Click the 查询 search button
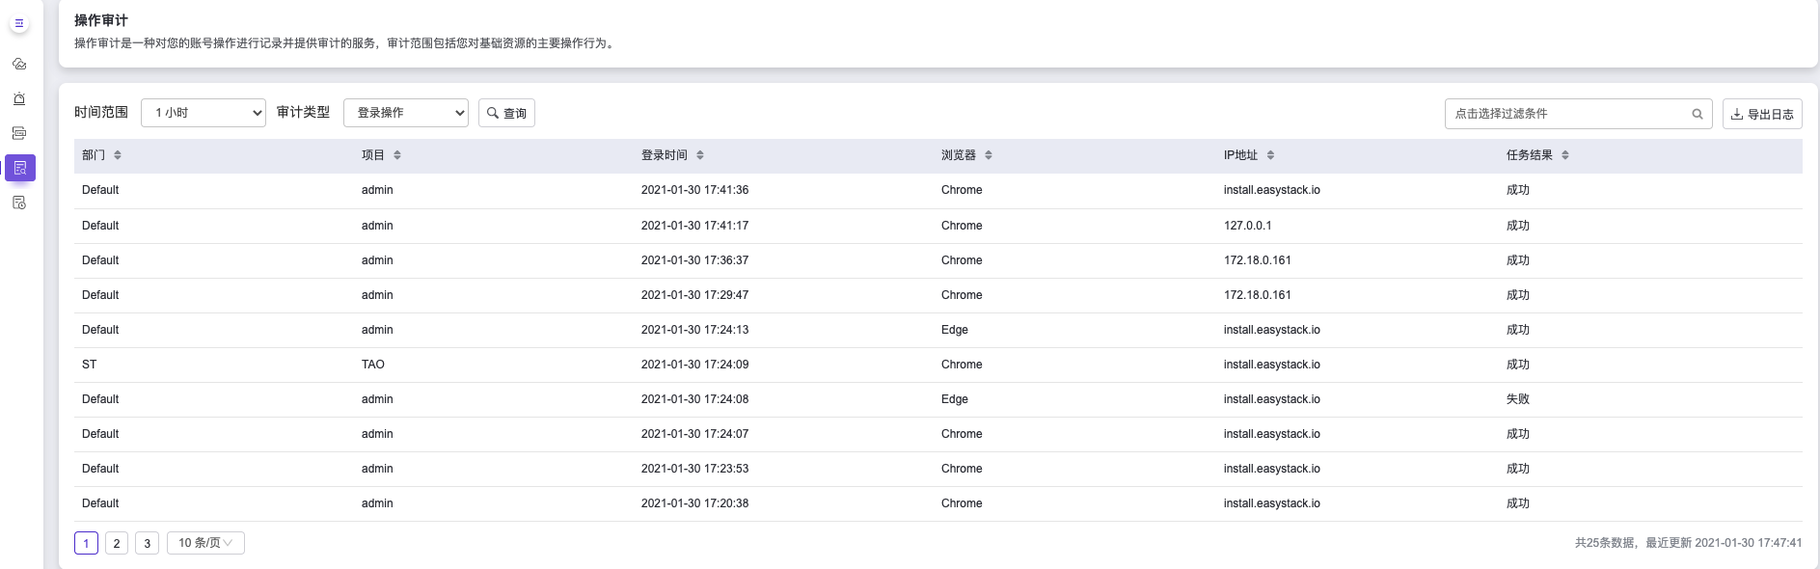Screen dimensions: 1820x569 click(506, 113)
